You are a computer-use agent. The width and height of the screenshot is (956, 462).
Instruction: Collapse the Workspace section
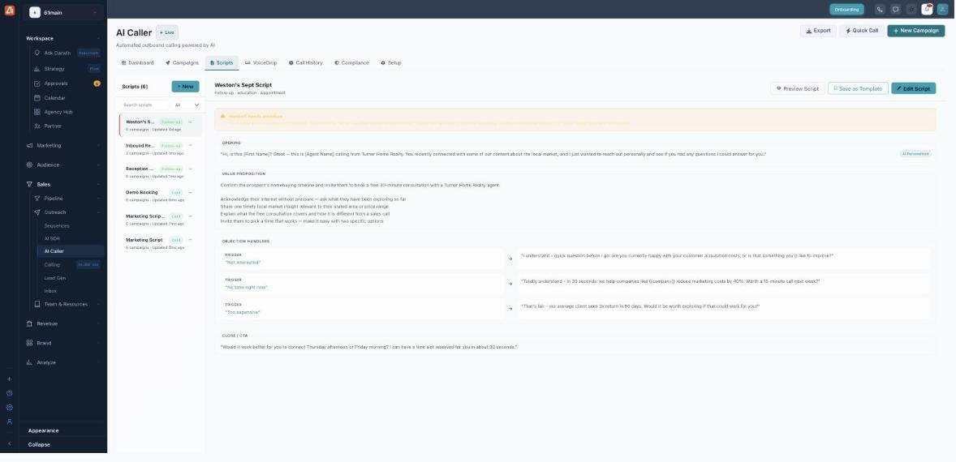63,38
